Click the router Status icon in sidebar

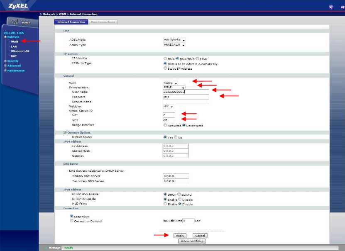(x=15, y=22)
